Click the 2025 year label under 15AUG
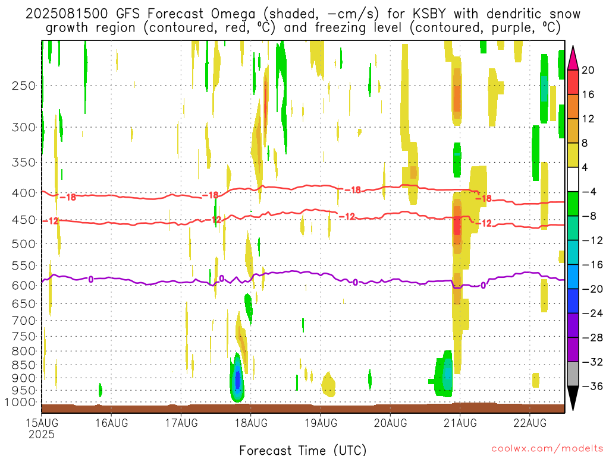 42,434
